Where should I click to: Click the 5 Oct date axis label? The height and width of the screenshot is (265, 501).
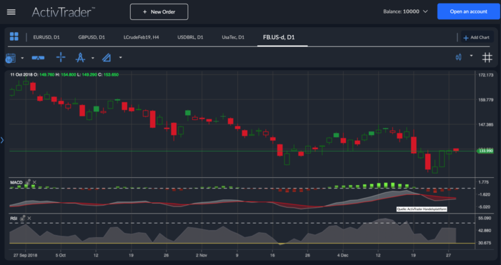tap(61, 255)
